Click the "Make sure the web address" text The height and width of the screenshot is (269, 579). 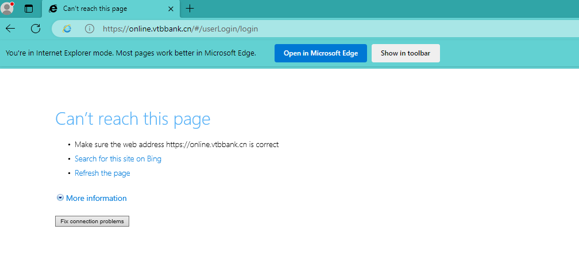point(176,144)
